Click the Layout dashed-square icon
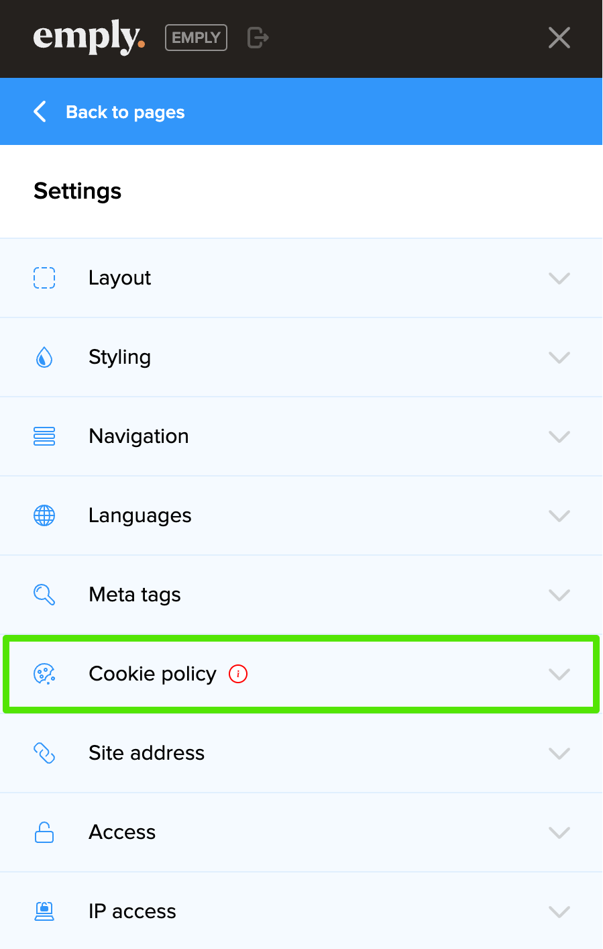The height and width of the screenshot is (949, 603). [x=44, y=278]
